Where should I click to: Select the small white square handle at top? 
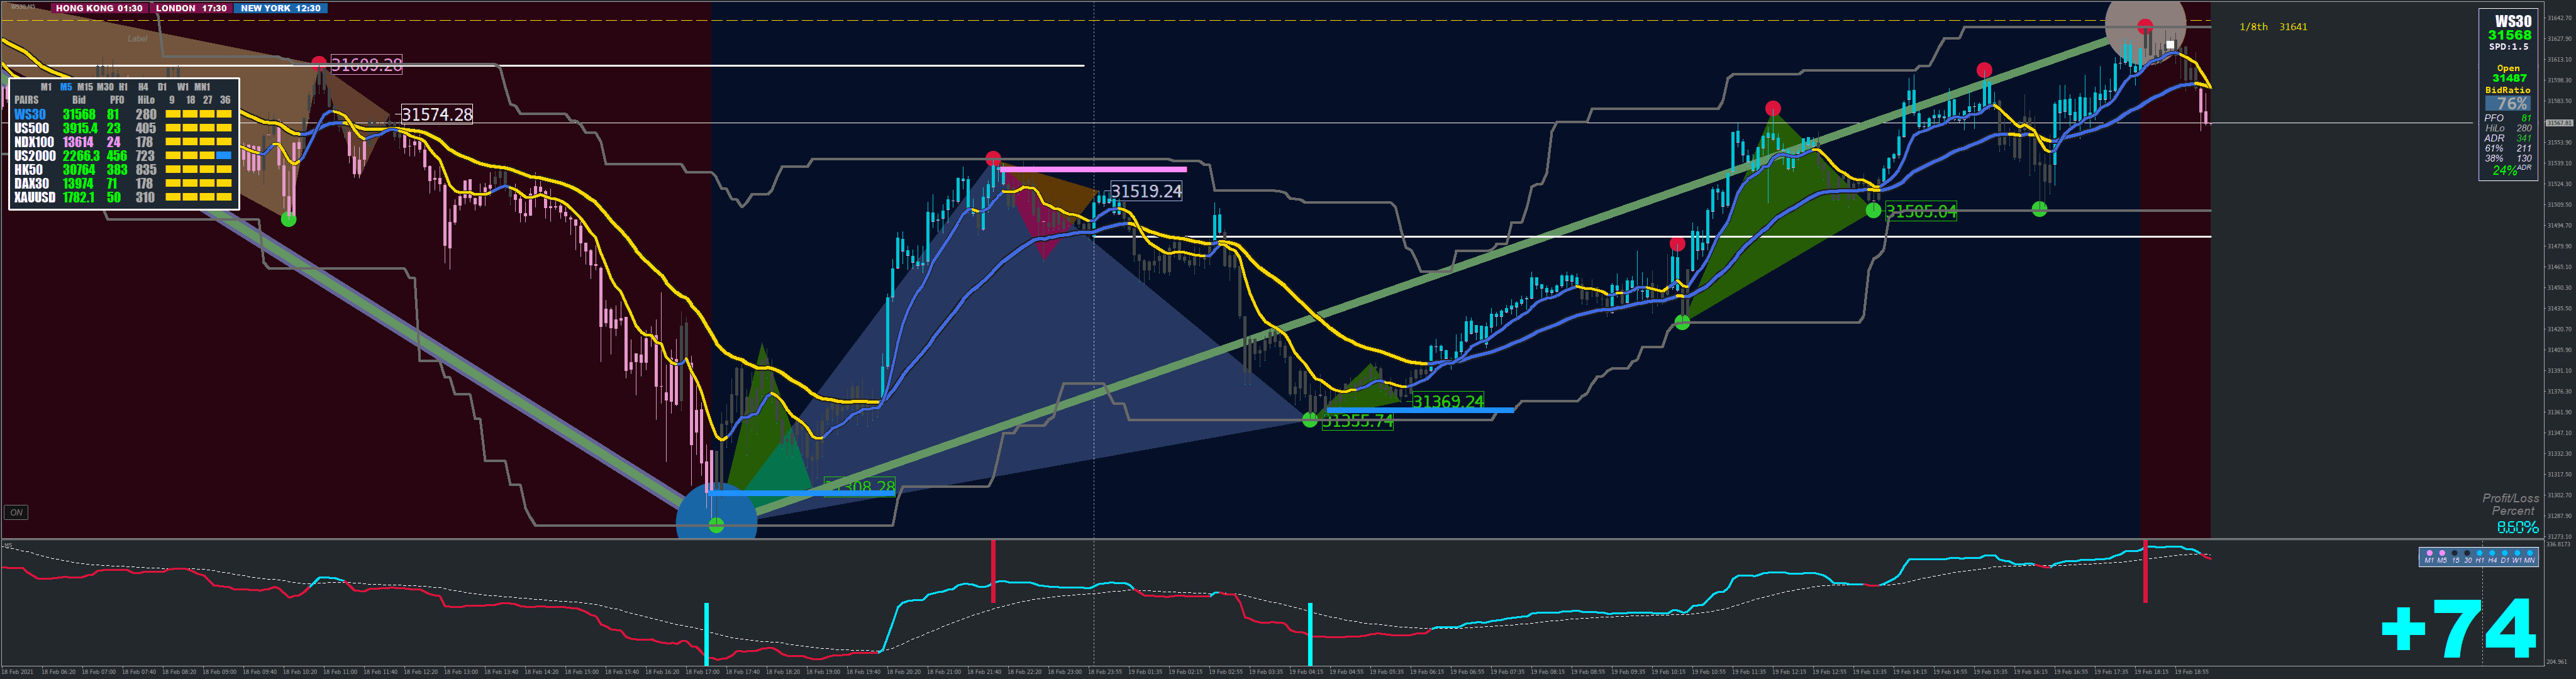tap(2170, 44)
